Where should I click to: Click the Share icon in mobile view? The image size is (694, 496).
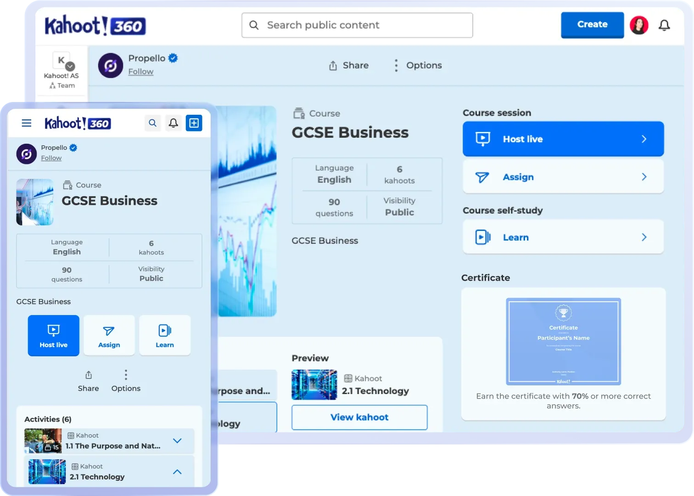[89, 375]
